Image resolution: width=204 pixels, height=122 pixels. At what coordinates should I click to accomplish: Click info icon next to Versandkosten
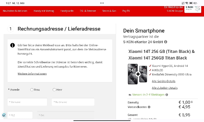[x=149, y=107]
